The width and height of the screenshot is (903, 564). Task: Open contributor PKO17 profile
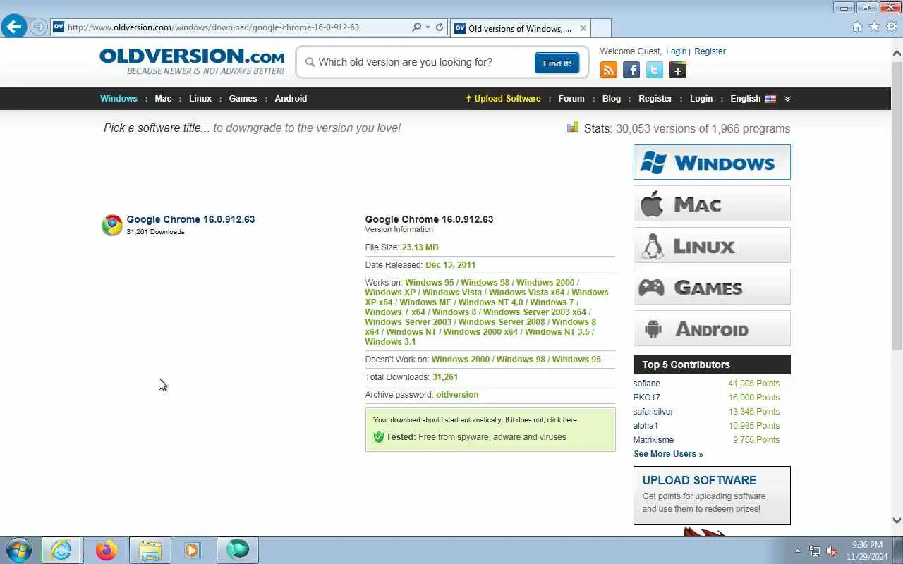coord(647,398)
